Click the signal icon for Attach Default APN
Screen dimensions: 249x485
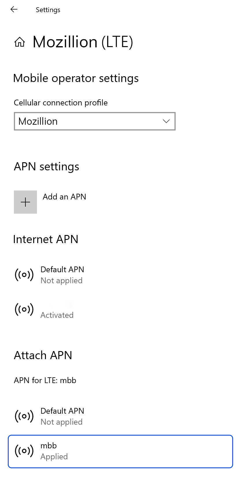24,416
